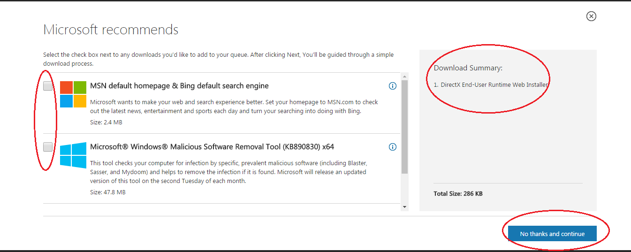Click the MSN four-color logo icon
The height and width of the screenshot is (252, 631).
[x=73, y=94]
